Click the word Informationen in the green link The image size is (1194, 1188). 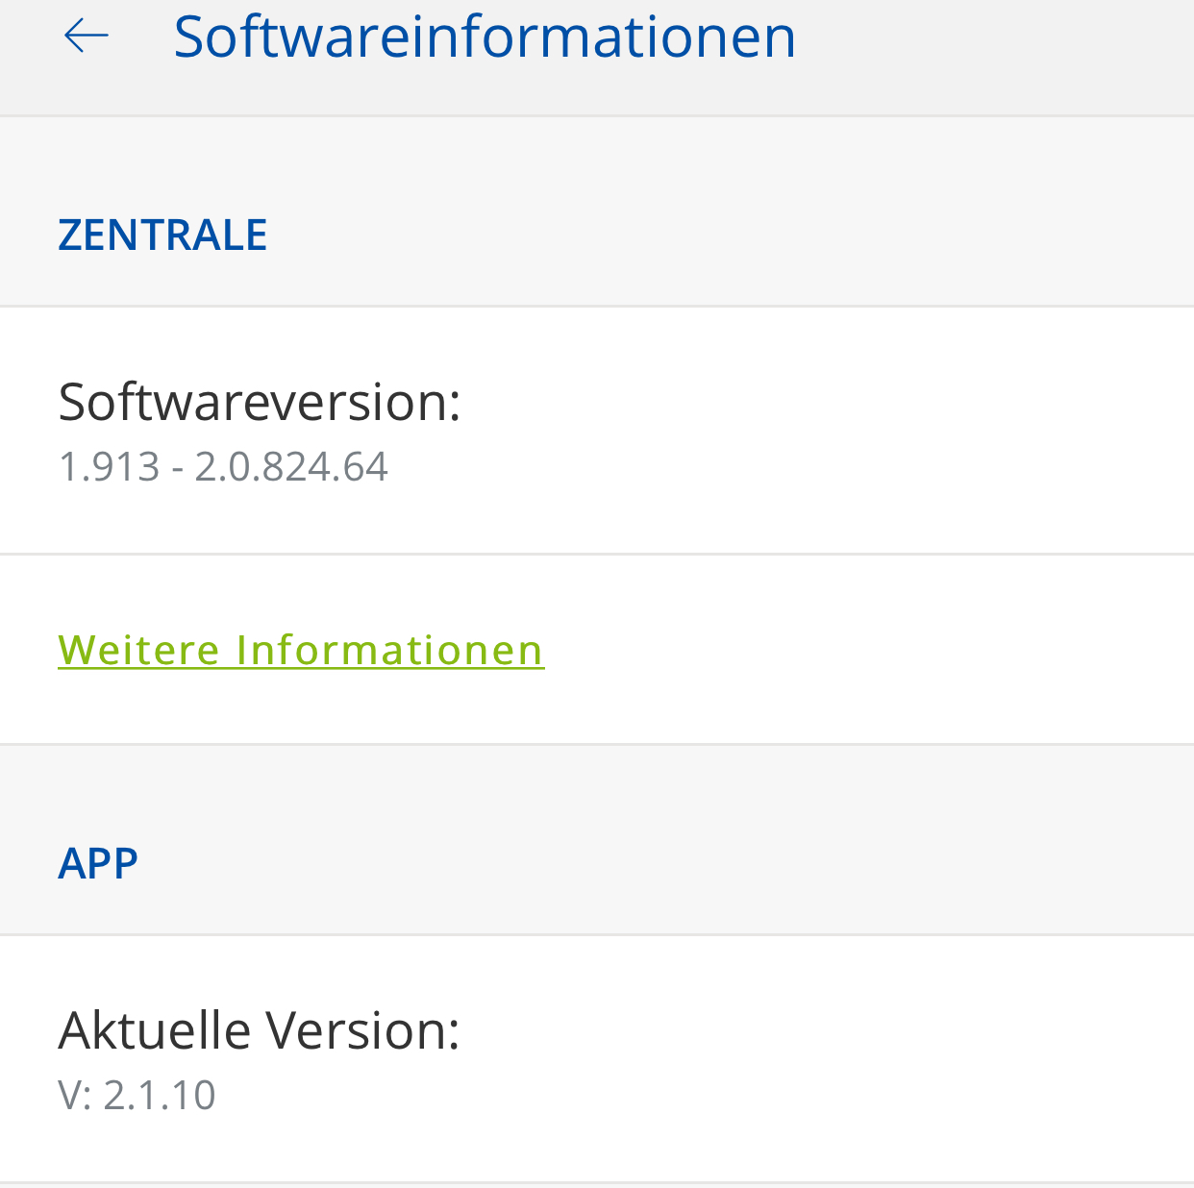coord(390,650)
